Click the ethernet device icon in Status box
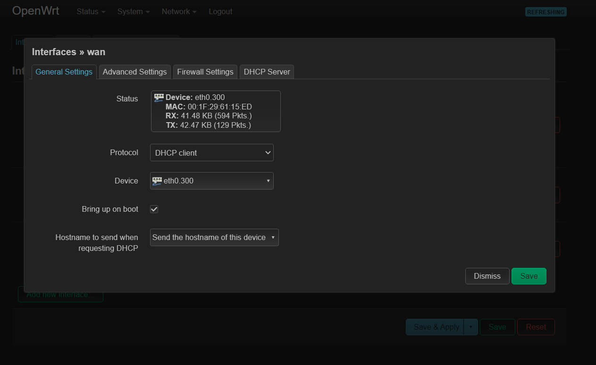Viewport: 596px width, 365px height. point(159,97)
